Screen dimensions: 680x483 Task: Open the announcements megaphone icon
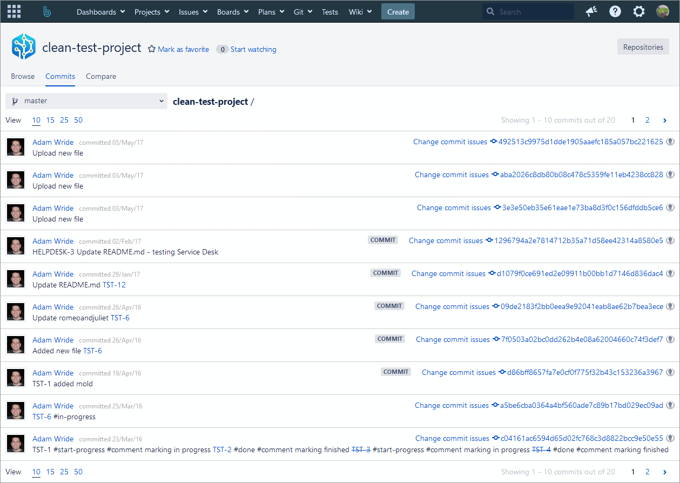(591, 11)
